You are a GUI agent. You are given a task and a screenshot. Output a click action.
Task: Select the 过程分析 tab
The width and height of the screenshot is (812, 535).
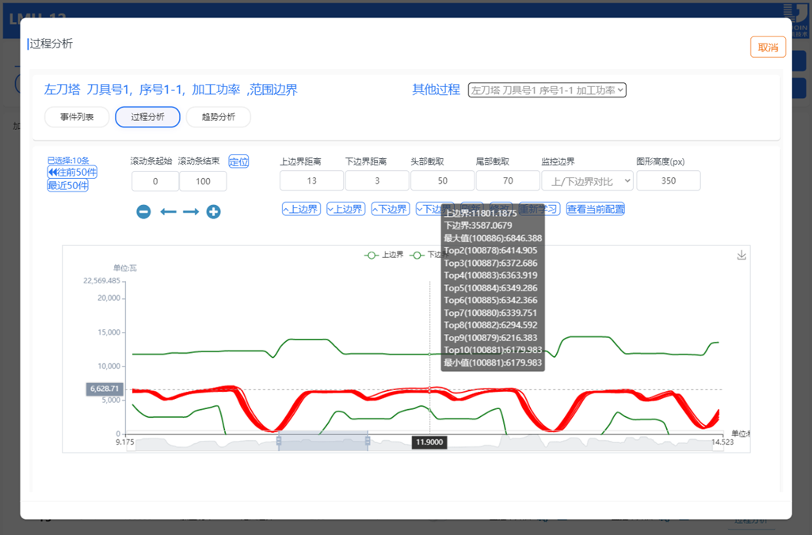pyautogui.click(x=147, y=117)
